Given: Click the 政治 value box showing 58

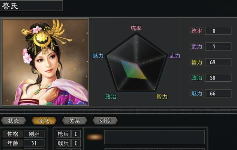Looking at the screenshot, I should pos(218,78).
